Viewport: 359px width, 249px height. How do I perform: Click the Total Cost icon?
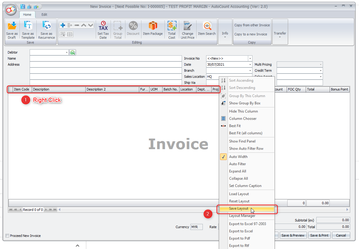(172, 30)
